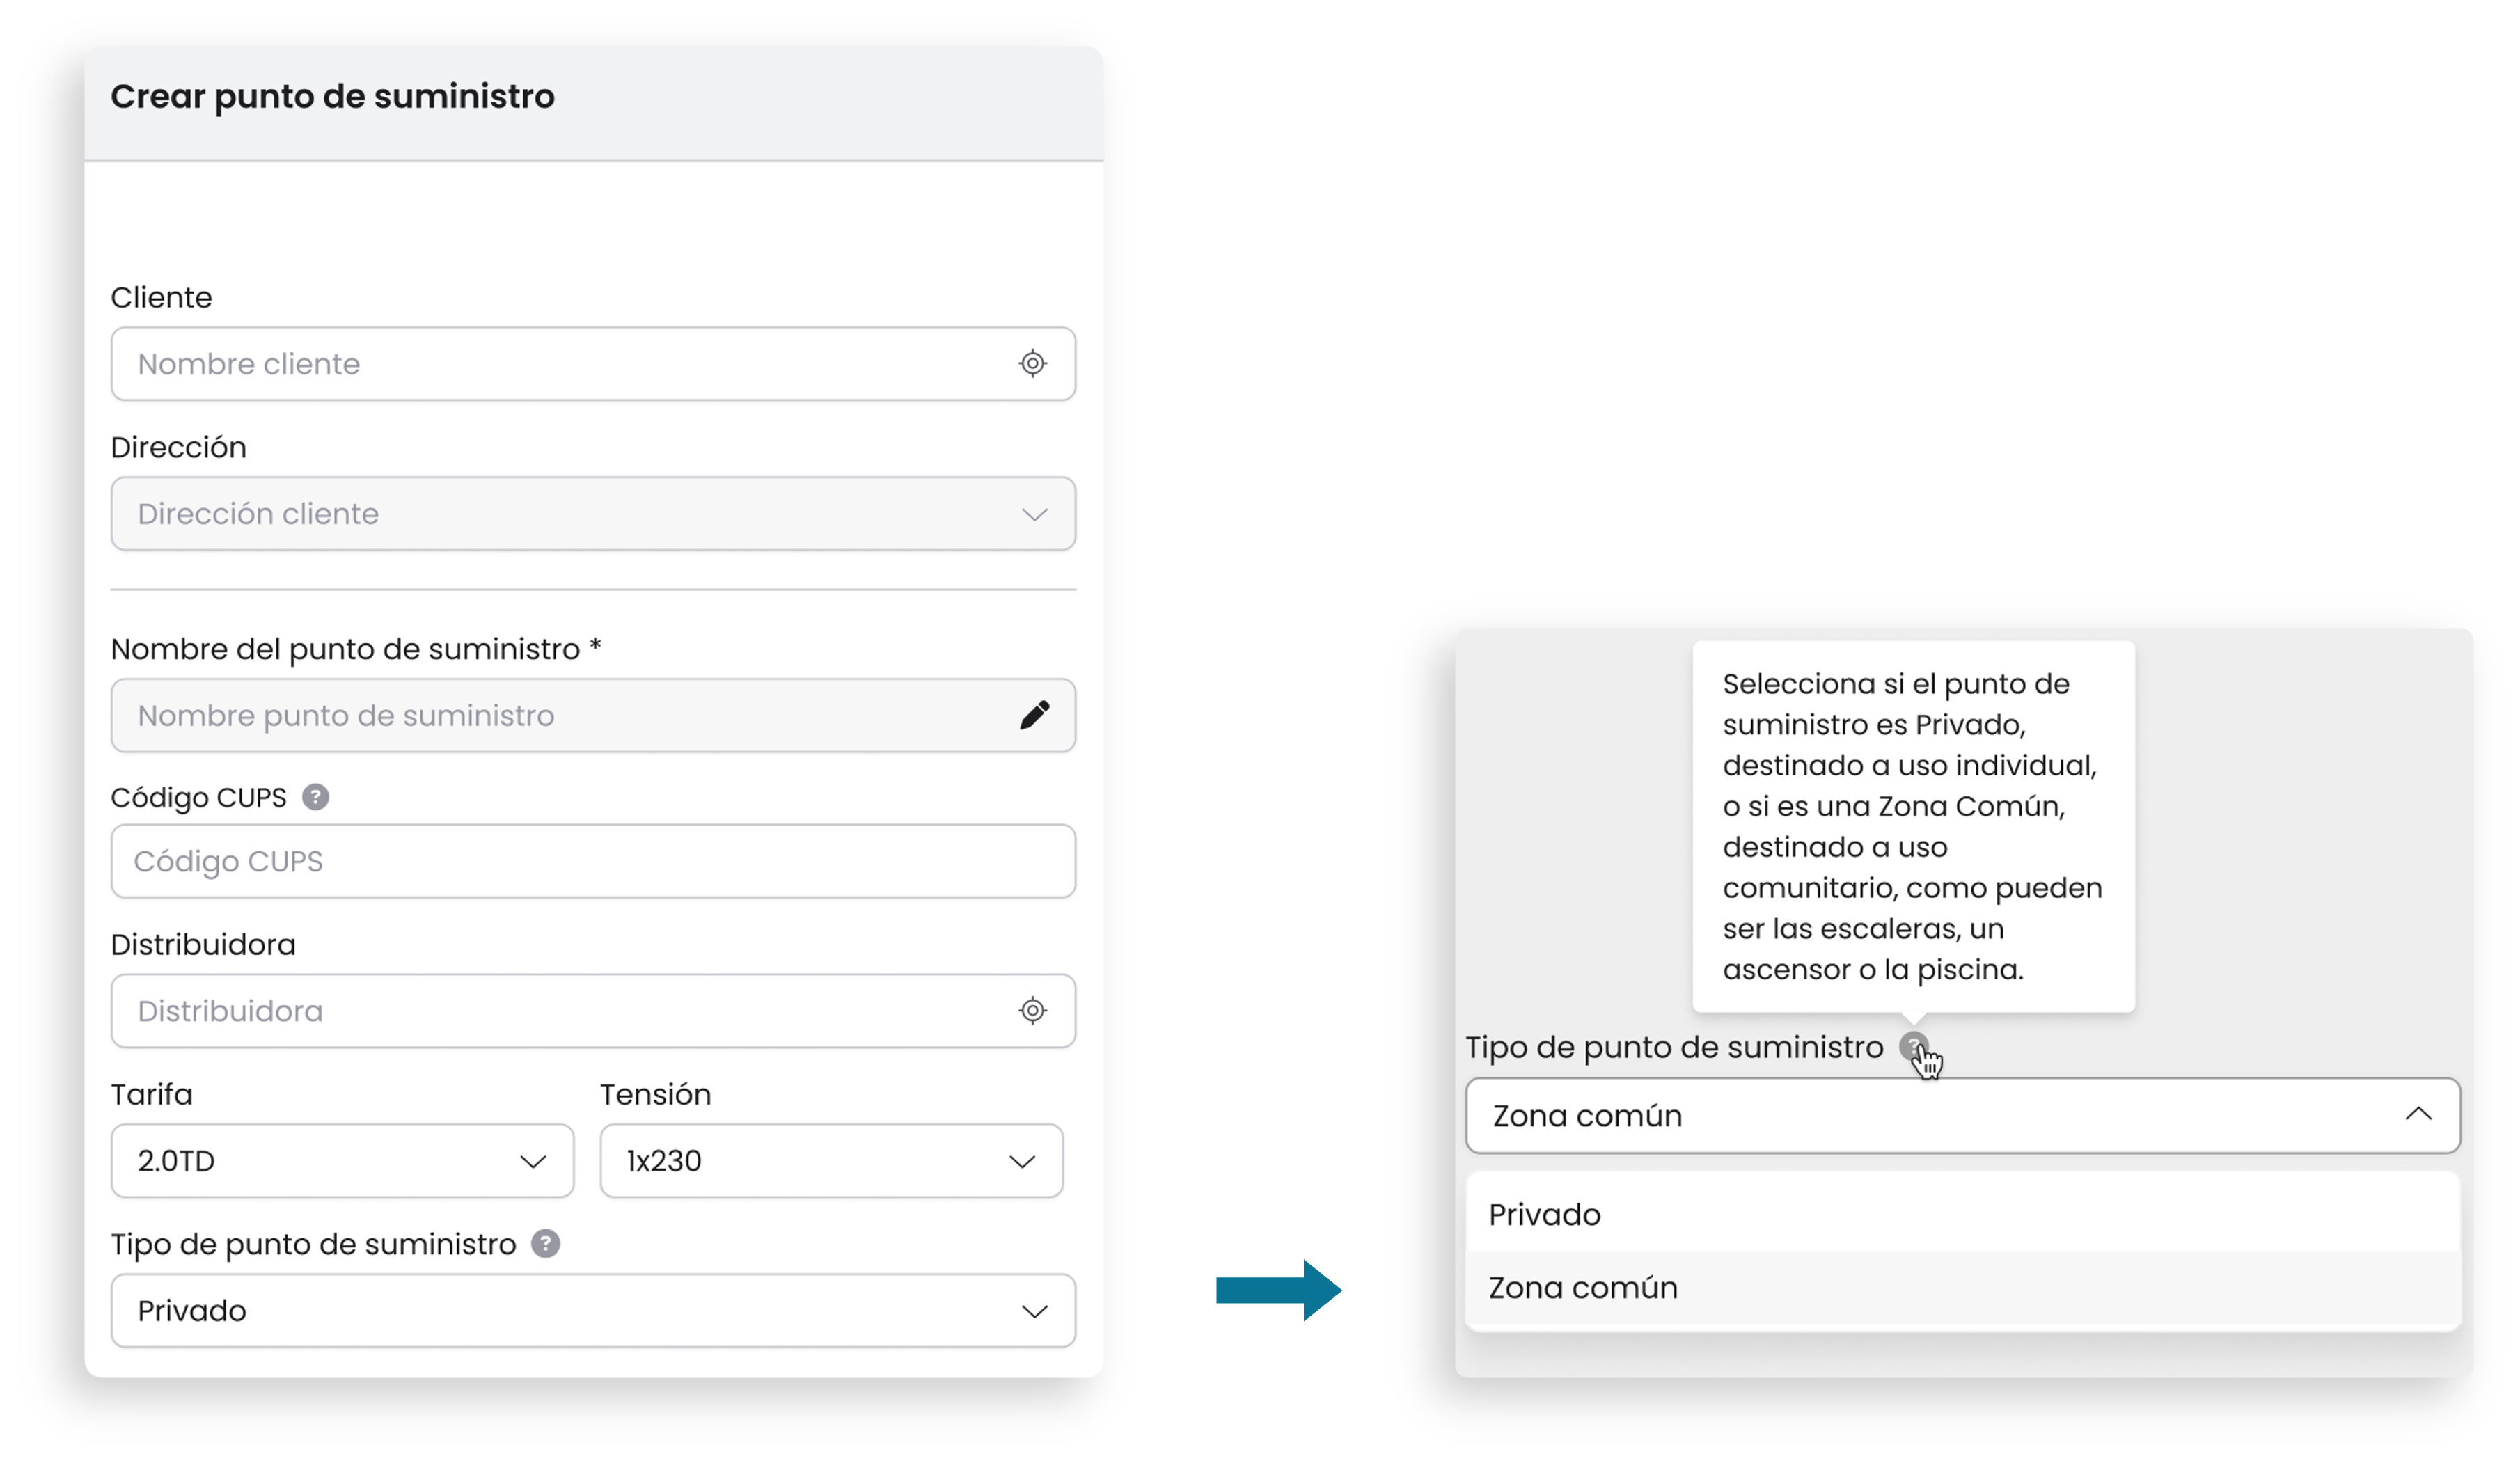Click help icon under the tooltip in right panel
The image size is (2520, 1461).
tap(1913, 1046)
